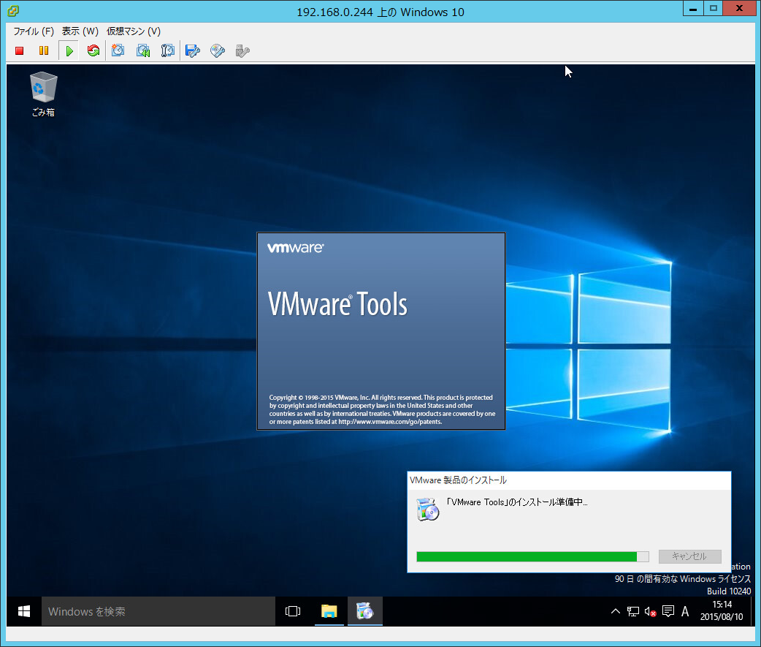The width and height of the screenshot is (761, 647).
Task: Click the キャンセル button in installer dialog
Action: (689, 556)
